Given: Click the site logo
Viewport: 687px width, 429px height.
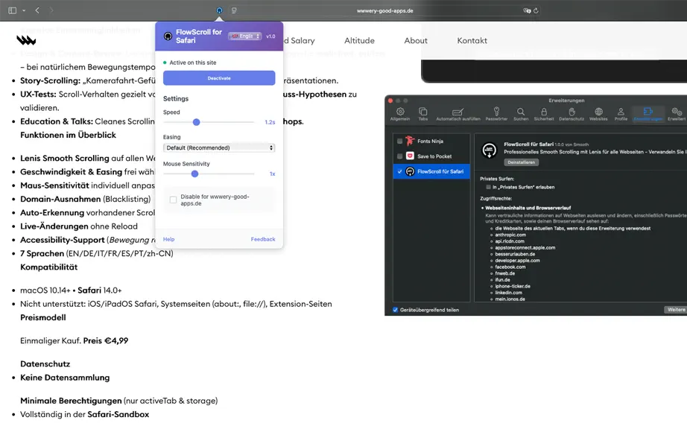Looking at the screenshot, I should coord(26,40).
